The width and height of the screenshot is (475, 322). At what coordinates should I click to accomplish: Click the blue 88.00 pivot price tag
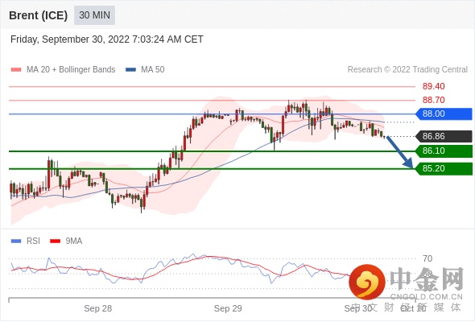click(x=444, y=114)
